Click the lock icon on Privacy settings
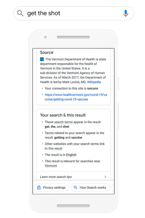The width and height of the screenshot is (145, 218). [39, 187]
